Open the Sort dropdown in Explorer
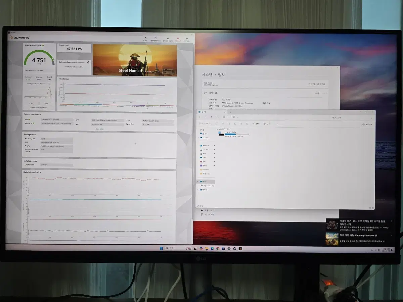403x302 pixels. [257, 124]
